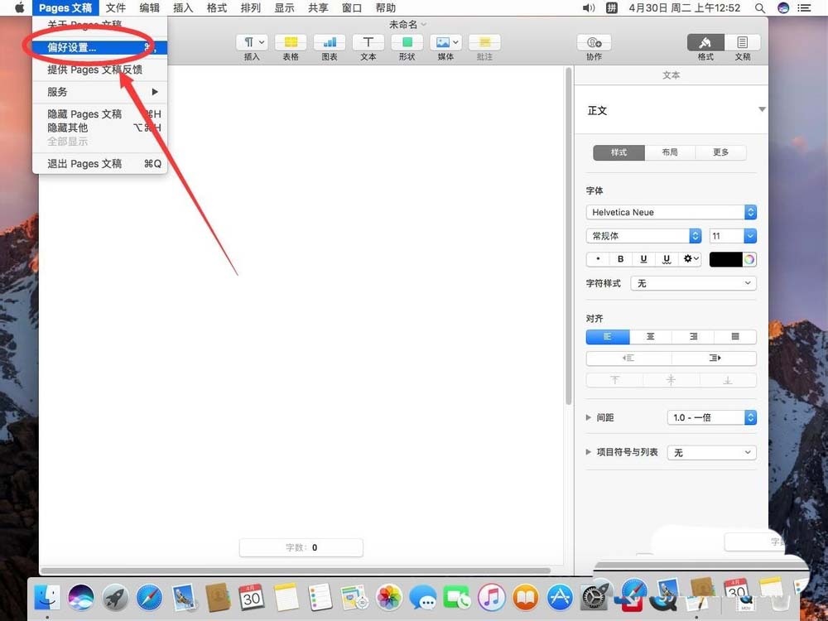Insert a text box via 文本 icon
The height and width of the screenshot is (621, 828).
pos(368,42)
